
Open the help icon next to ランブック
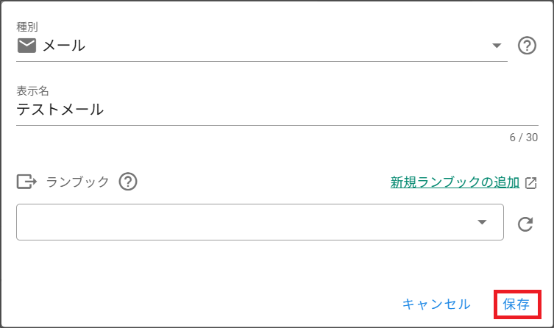[x=128, y=182]
